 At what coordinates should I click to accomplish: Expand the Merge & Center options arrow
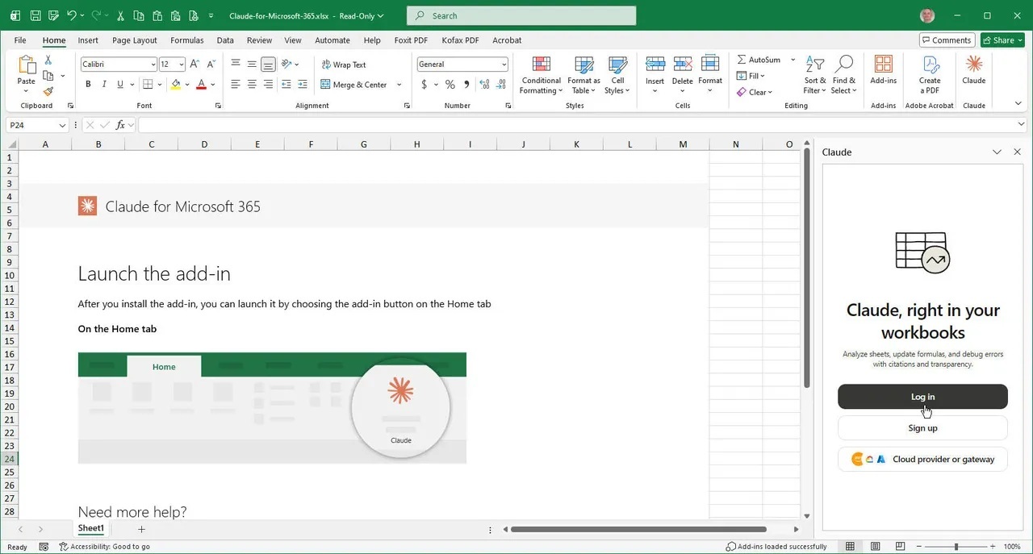(x=399, y=85)
